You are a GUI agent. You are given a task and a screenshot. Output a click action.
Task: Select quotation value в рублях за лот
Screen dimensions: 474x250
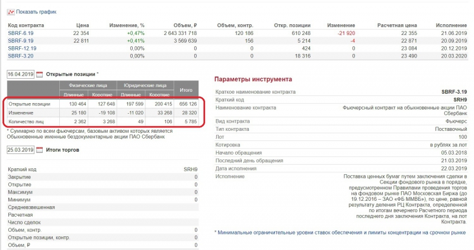pyautogui.click(x=449, y=145)
